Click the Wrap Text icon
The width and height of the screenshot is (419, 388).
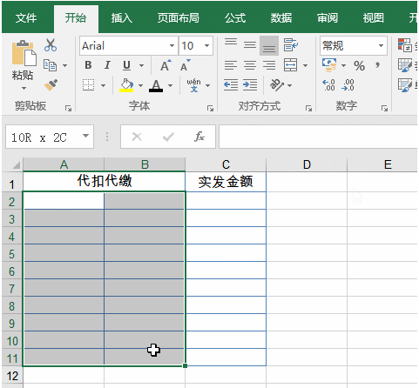tap(291, 45)
